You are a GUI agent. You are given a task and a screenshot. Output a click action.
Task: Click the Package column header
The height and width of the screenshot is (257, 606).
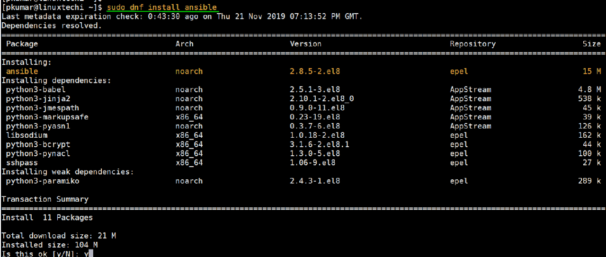pos(22,44)
